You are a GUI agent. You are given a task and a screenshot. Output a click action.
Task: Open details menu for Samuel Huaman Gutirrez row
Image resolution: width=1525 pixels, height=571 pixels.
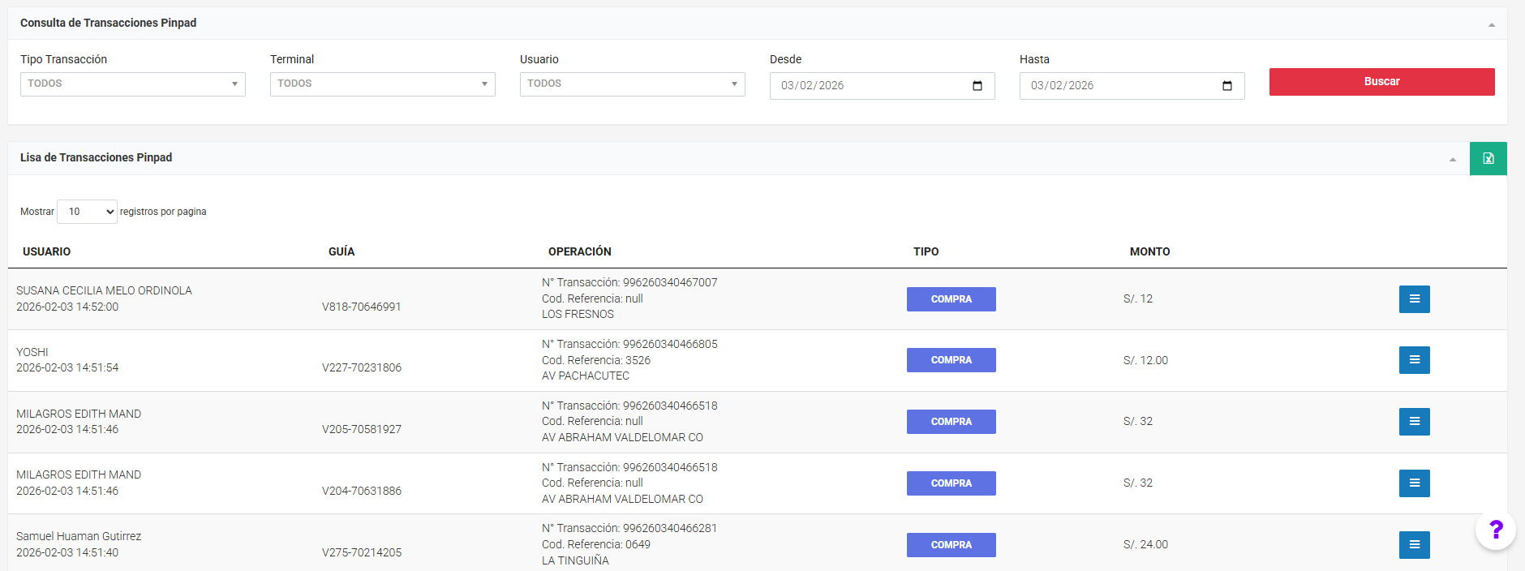pos(1414,545)
